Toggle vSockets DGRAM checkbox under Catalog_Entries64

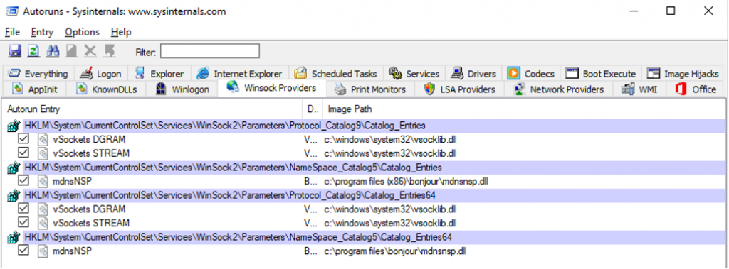point(23,208)
